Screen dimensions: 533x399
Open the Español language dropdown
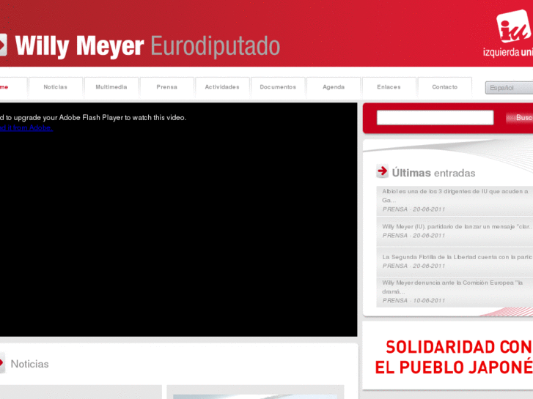[509, 88]
